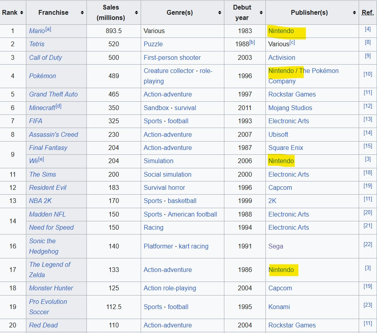Sort by Publisher(s) column arrows
This screenshot has height=333, width=377.
coord(354,12)
